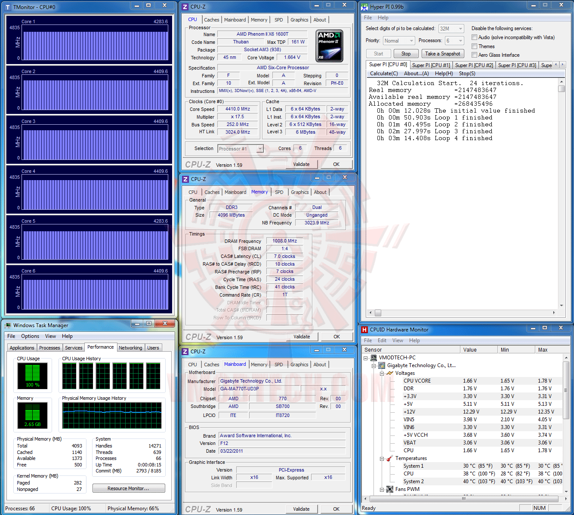The height and width of the screenshot is (515, 574).
Task: Switch to the Super PI [CPU #3] tab
Action: point(517,65)
